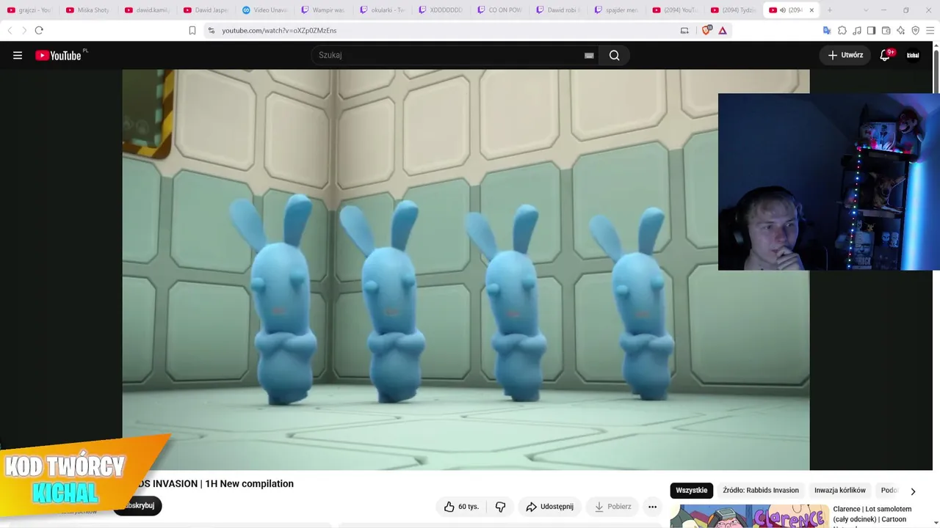Click the youtube.com address bar URL
940x528 pixels.
pyautogui.click(x=279, y=30)
